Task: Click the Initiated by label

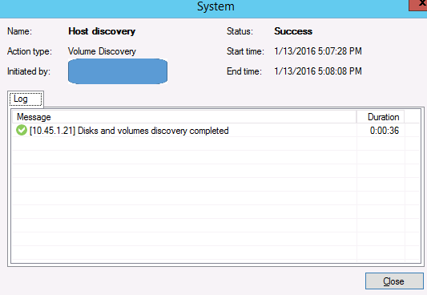Action: (x=29, y=71)
